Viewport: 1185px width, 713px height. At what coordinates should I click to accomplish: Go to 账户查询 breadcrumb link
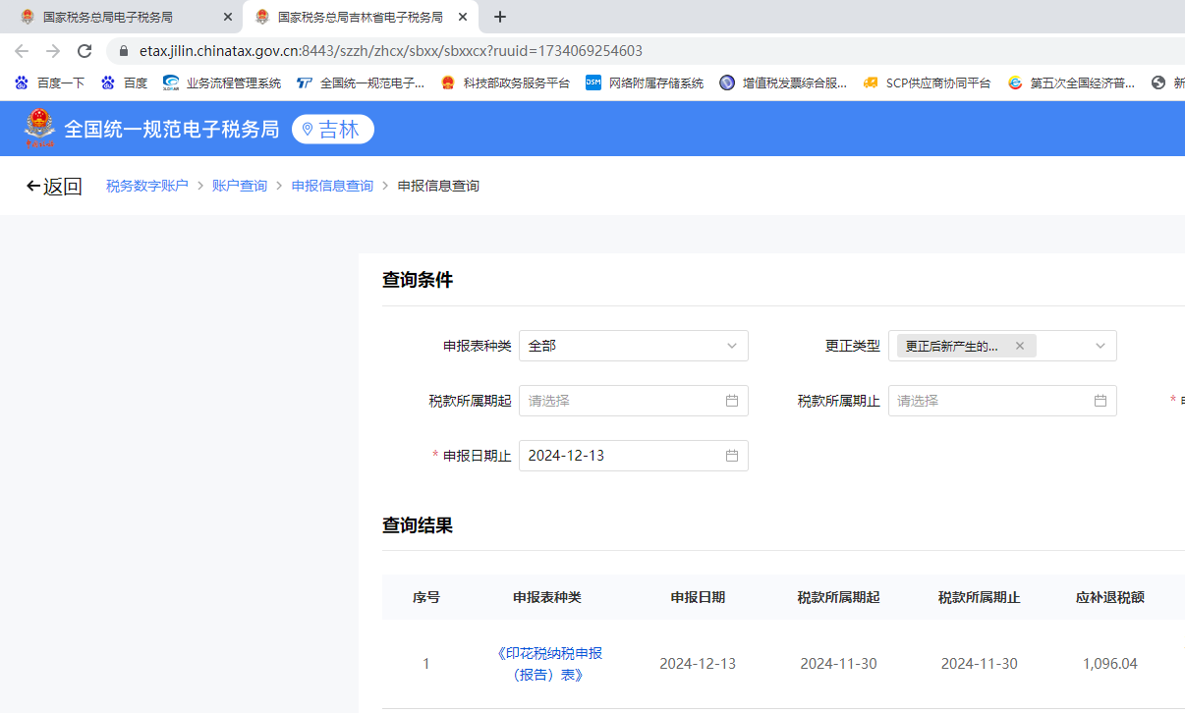pos(240,186)
